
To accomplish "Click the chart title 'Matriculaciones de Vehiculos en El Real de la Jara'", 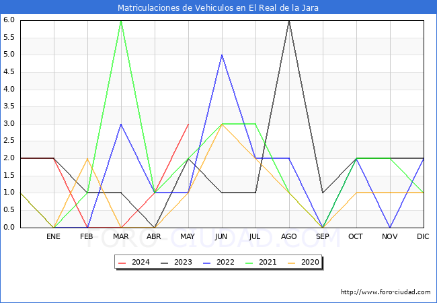I will 218,7.
